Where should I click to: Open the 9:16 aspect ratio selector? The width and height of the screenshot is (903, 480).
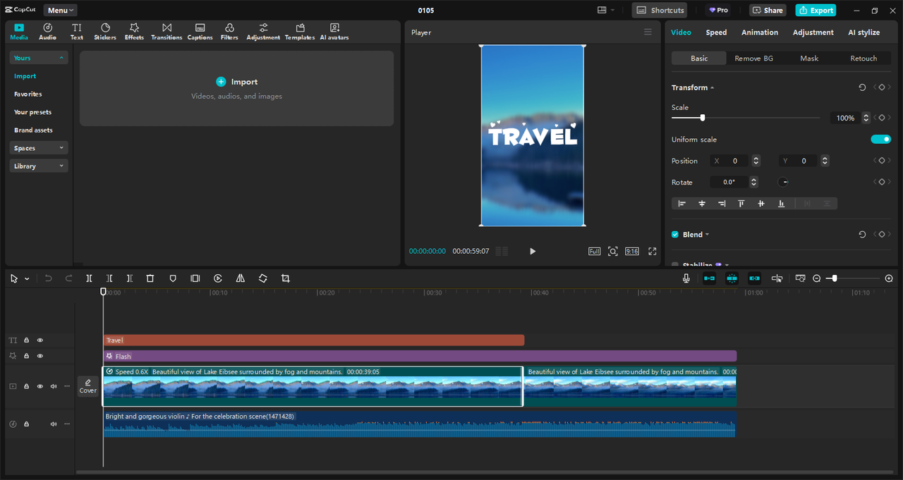(x=632, y=251)
